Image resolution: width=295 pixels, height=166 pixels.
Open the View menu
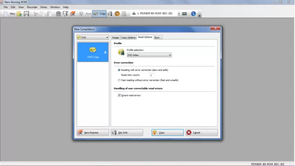point(21,7)
